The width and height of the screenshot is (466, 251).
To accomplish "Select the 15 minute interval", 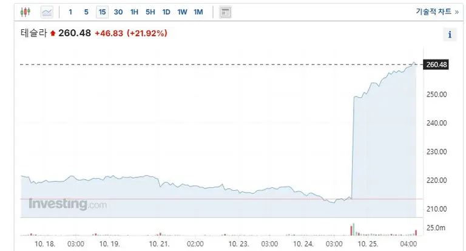I will (x=102, y=12).
